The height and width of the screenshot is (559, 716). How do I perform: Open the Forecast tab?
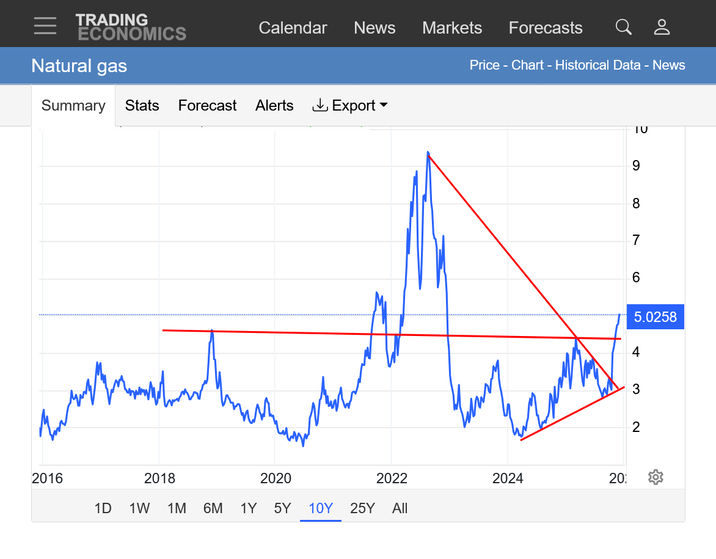coord(207,106)
